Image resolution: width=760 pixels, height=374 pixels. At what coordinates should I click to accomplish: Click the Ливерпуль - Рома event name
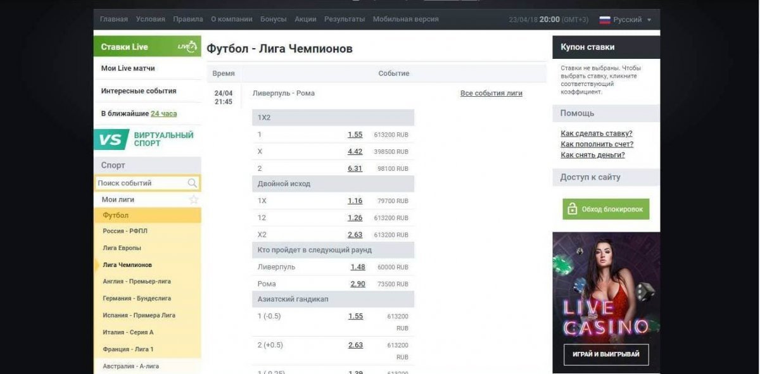(284, 93)
